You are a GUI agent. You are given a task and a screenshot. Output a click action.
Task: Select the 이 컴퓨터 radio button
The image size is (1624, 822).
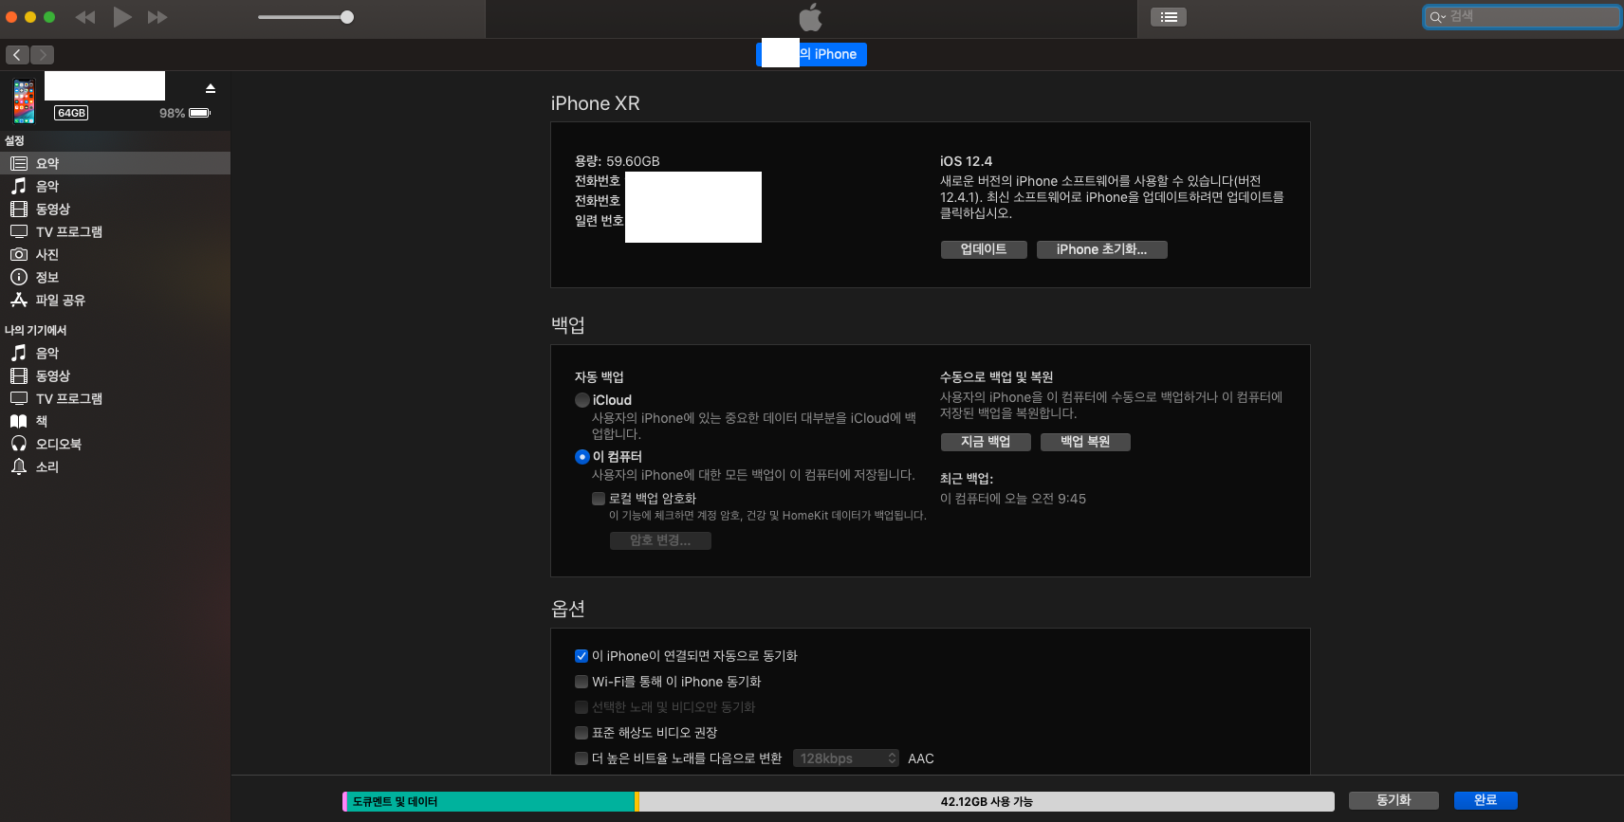point(582,457)
